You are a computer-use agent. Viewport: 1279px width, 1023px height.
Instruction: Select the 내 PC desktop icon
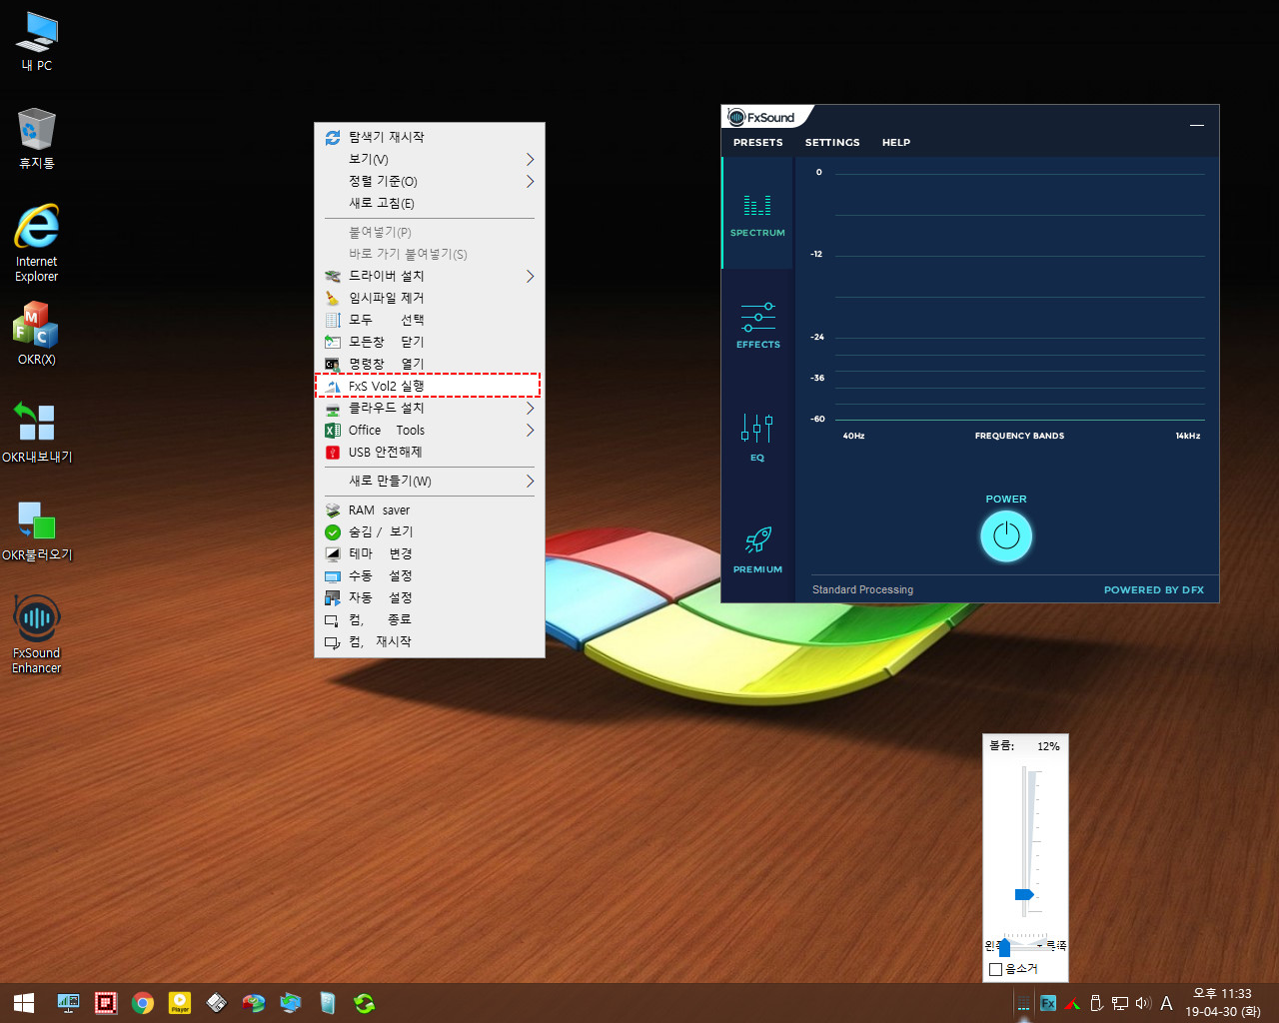tap(37, 42)
